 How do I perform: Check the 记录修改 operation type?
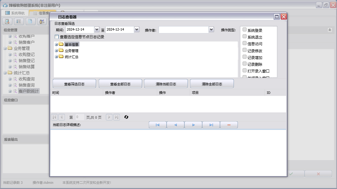(x=244, y=50)
